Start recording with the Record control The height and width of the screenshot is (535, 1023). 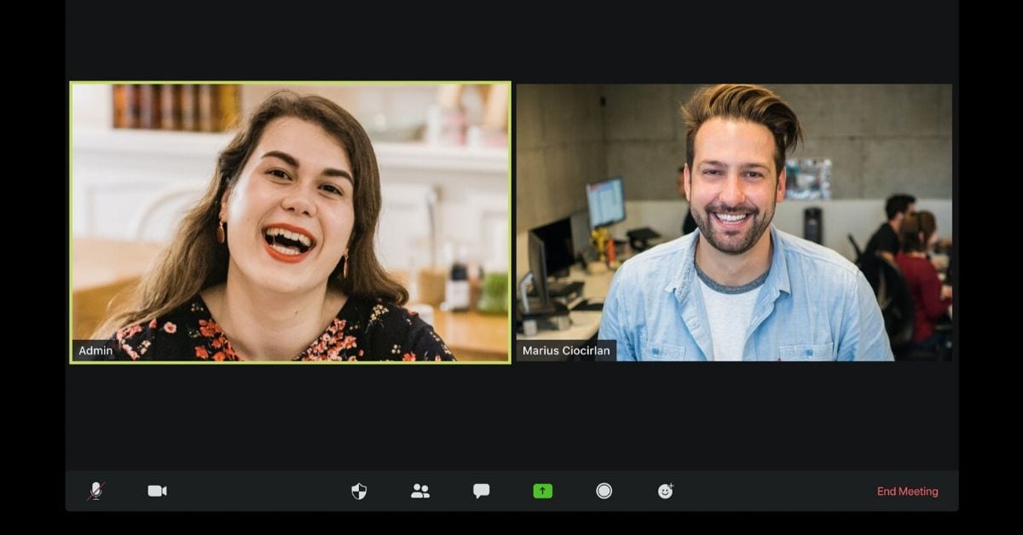604,491
